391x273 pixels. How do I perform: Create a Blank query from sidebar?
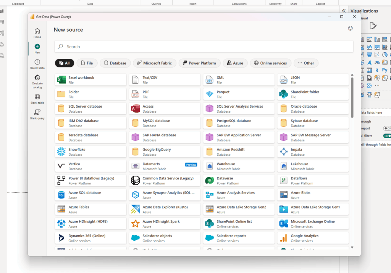pyautogui.click(x=37, y=115)
